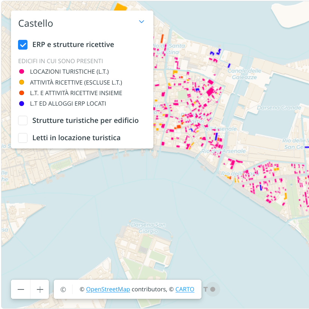The width and height of the screenshot is (309, 309).
Task: Open the OpenStreetMap link
Action: point(108,289)
